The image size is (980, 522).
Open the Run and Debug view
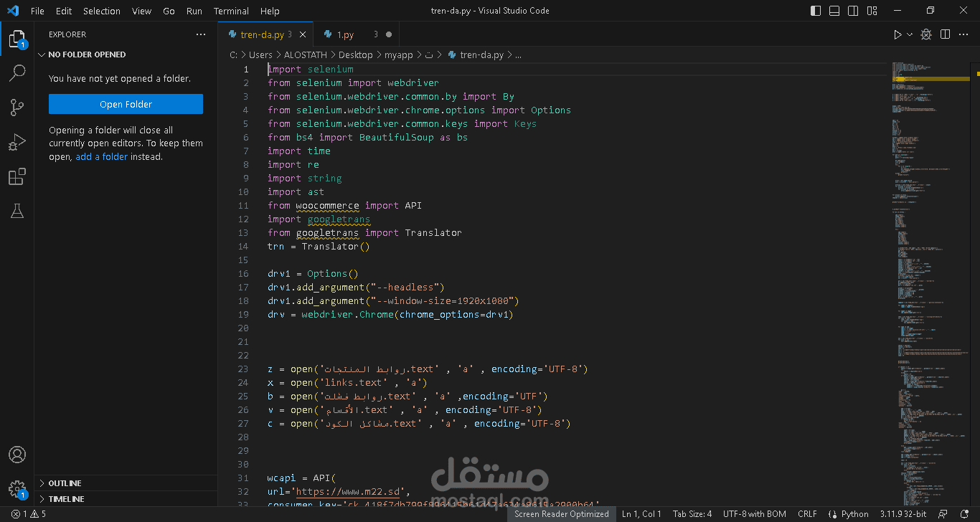(x=17, y=141)
